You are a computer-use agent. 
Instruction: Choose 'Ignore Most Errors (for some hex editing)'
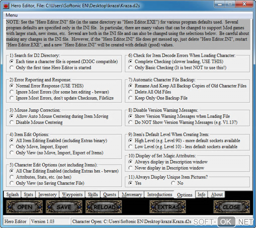tap(59, 92)
